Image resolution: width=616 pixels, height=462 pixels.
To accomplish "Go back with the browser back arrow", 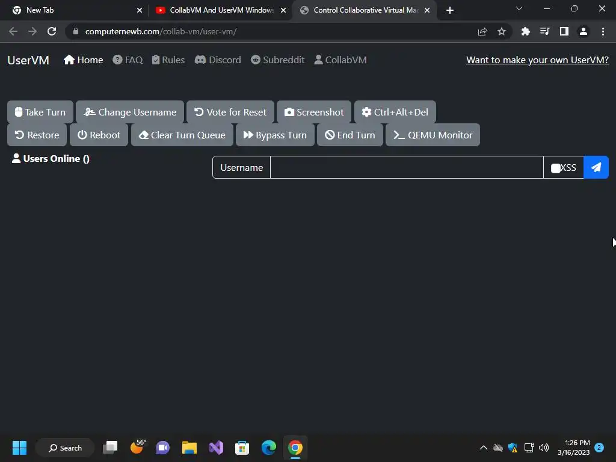I will click(x=13, y=31).
